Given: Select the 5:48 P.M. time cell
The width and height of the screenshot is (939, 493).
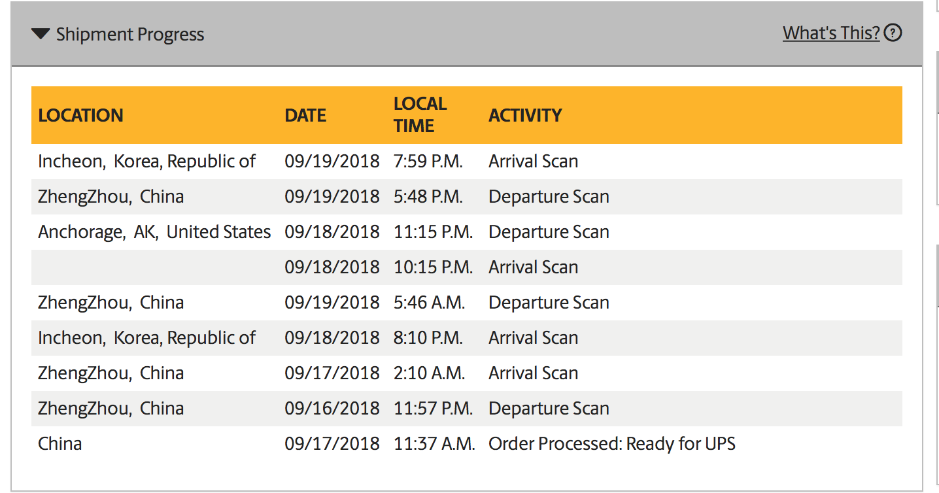Looking at the screenshot, I should (428, 197).
